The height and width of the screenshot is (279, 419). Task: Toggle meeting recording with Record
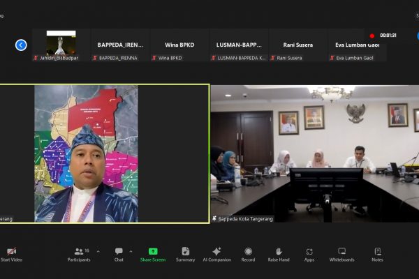(x=248, y=252)
